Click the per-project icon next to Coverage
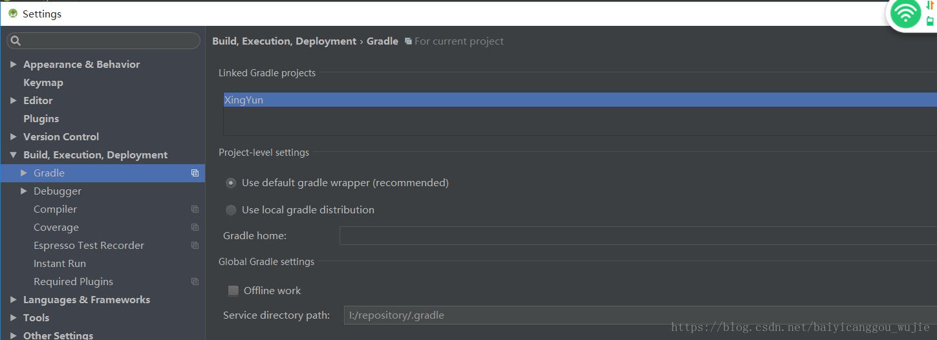The image size is (937, 340). 195,228
